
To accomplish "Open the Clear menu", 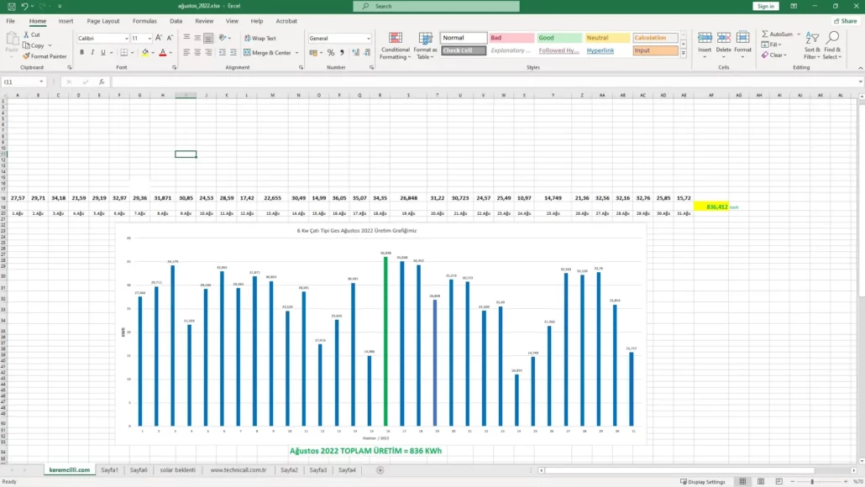I will tap(774, 55).
